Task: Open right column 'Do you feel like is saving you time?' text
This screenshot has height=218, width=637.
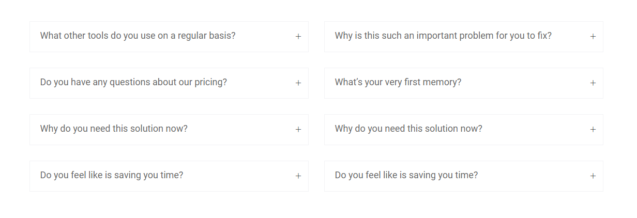Action: coord(406,175)
